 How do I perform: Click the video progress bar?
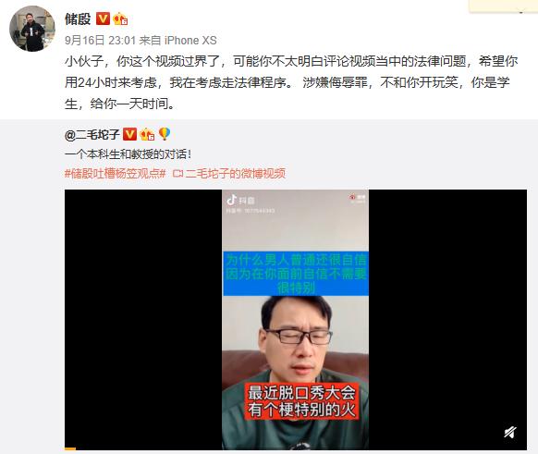[x=296, y=448]
